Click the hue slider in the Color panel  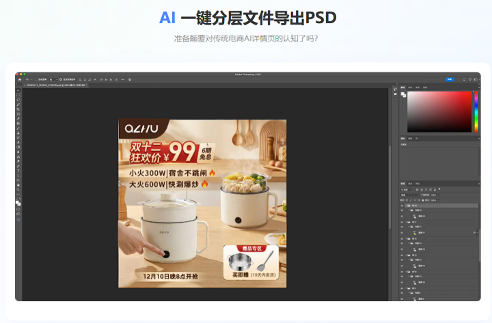pos(476,111)
